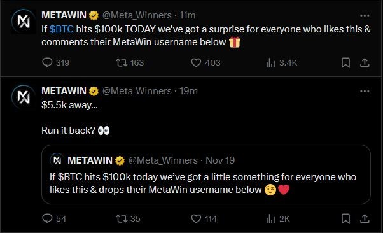Repost the tweet with 35 reposts
Viewport: 383px width, 233px height.
[x=122, y=218]
